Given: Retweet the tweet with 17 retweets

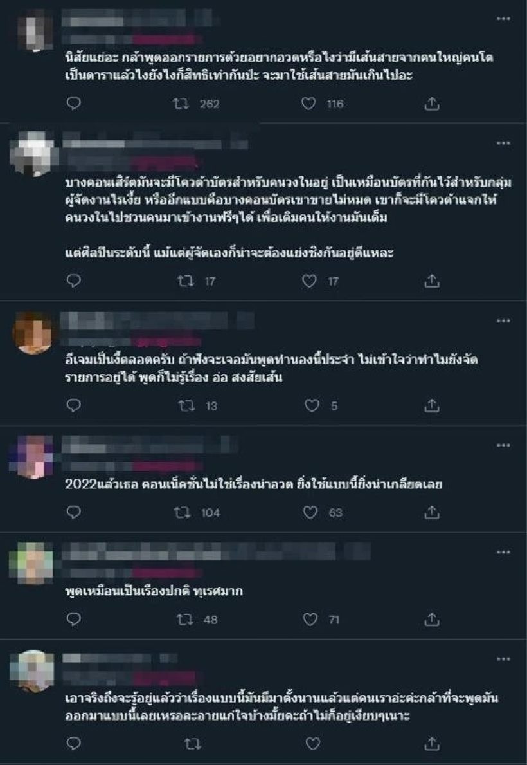Looking at the screenshot, I should tap(185, 281).
